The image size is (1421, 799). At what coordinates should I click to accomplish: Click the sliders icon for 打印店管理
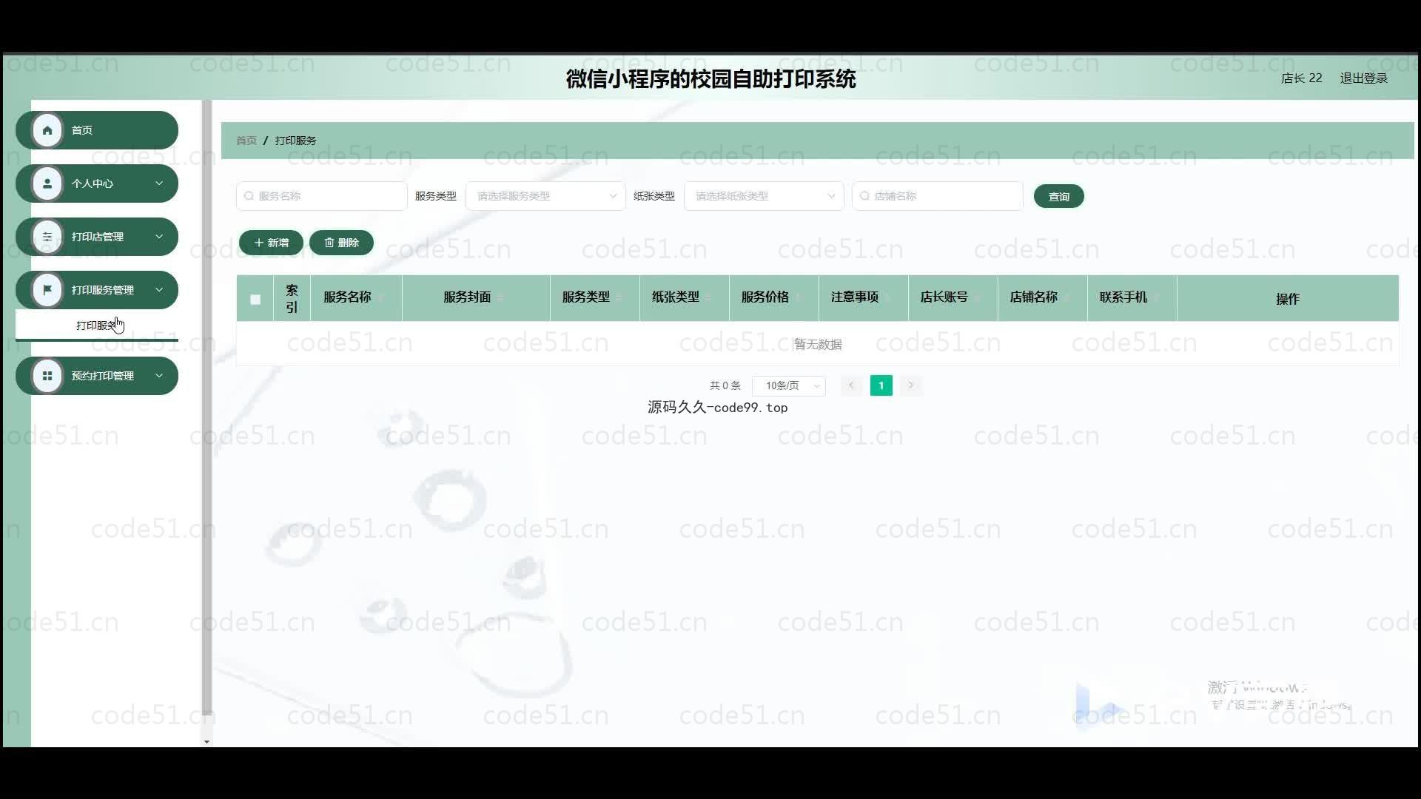[x=47, y=237]
